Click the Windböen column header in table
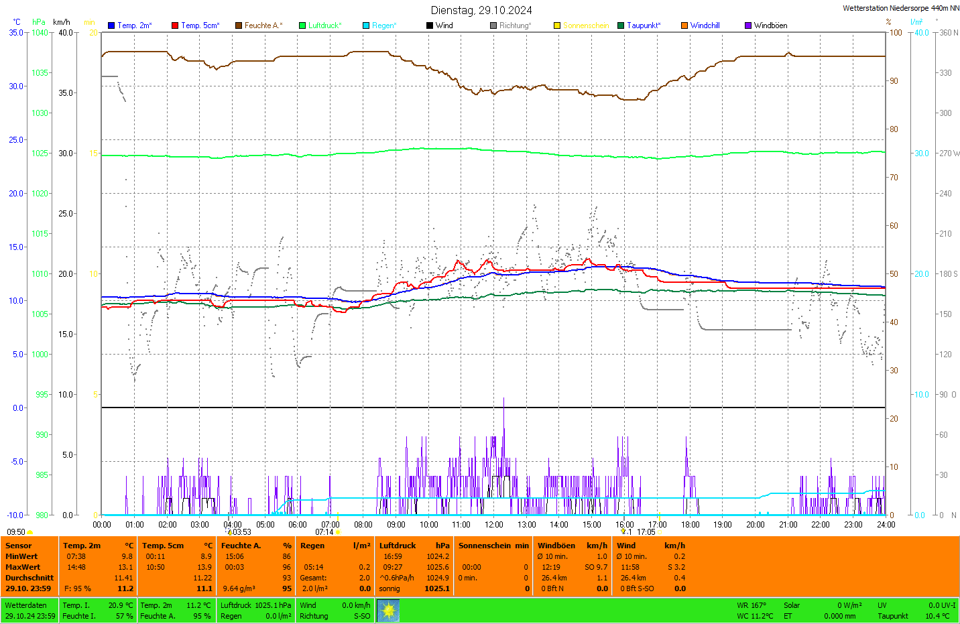 point(556,546)
